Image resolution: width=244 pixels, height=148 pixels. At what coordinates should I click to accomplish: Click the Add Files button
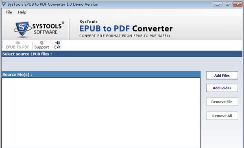[x=222, y=75]
